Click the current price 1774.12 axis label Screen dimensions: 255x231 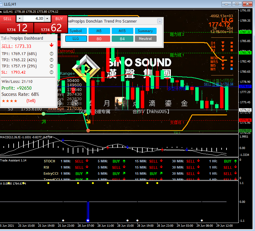pos(245,110)
